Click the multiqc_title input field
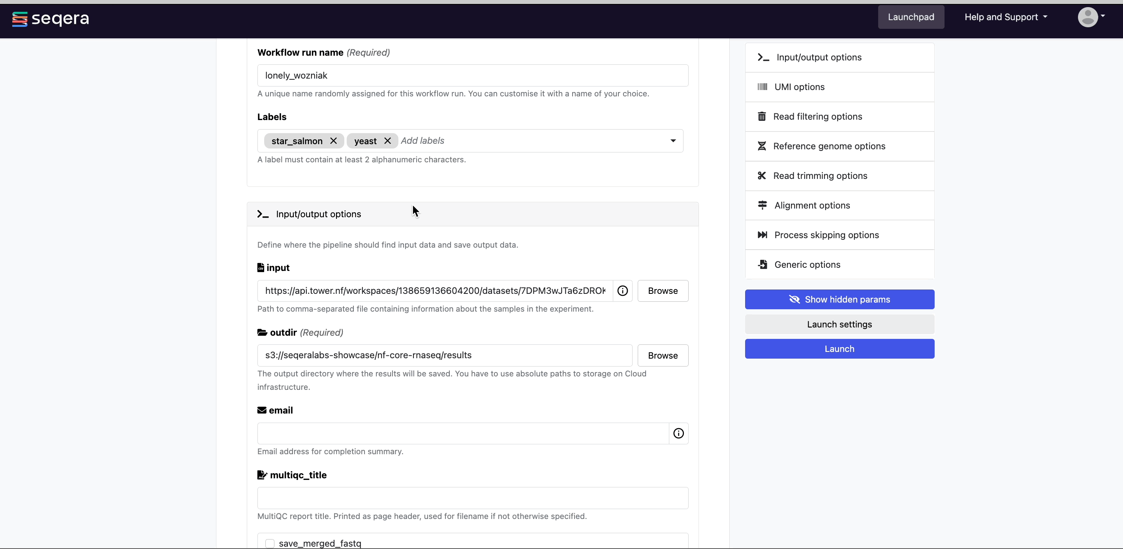Viewport: 1123px width, 549px height. tap(472, 497)
